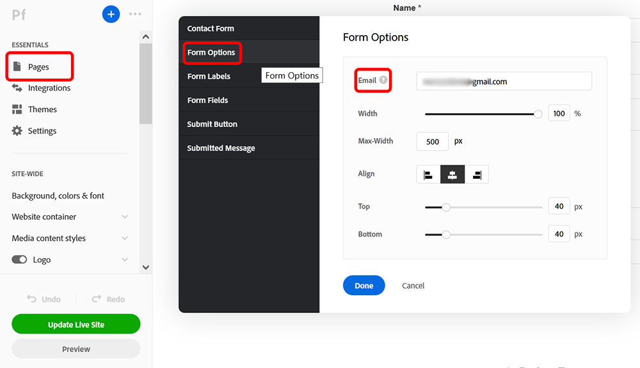640x368 pixels.
Task: Select the right alignment option
Action: pos(476,174)
